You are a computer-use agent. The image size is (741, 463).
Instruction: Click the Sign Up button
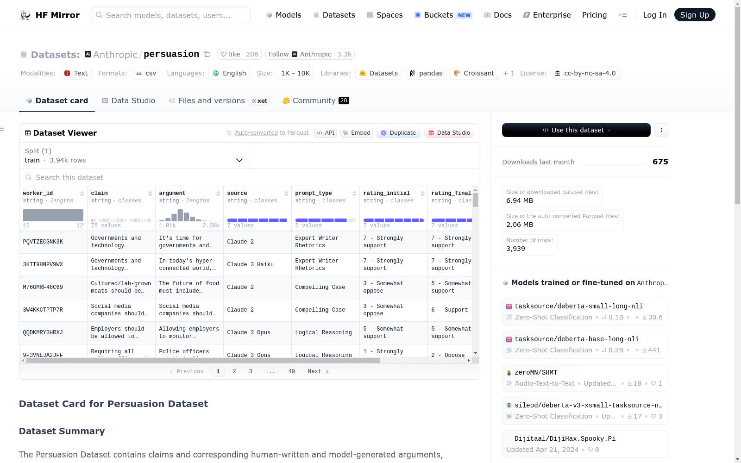point(695,15)
